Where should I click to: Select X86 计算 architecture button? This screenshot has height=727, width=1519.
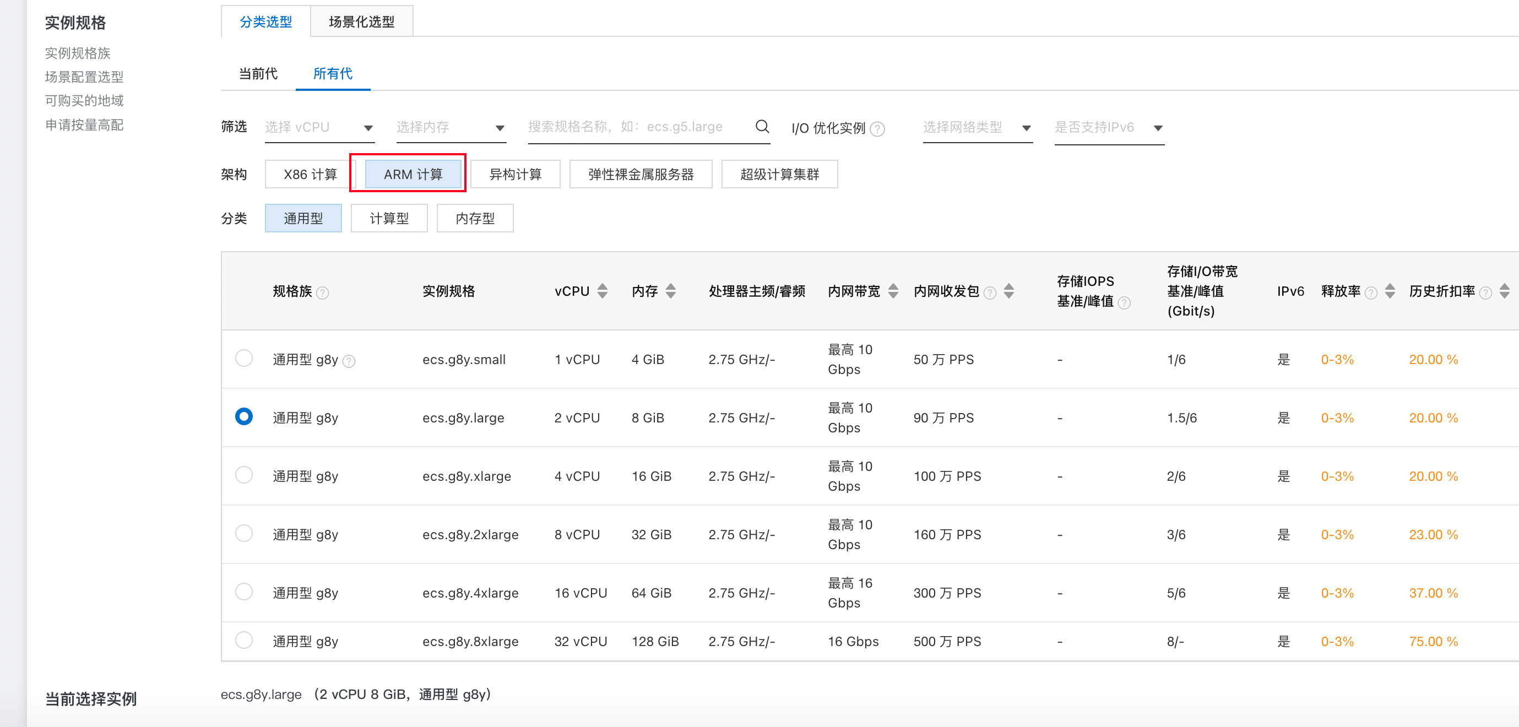(x=310, y=175)
